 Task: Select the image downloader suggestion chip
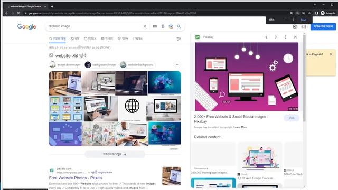65,64
